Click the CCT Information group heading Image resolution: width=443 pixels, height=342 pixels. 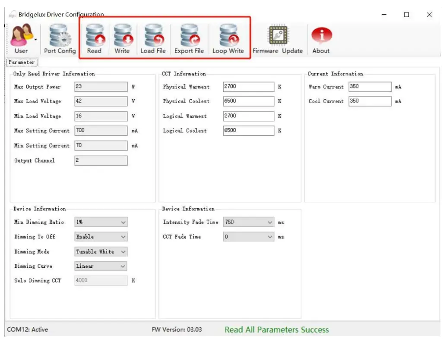[x=184, y=74]
